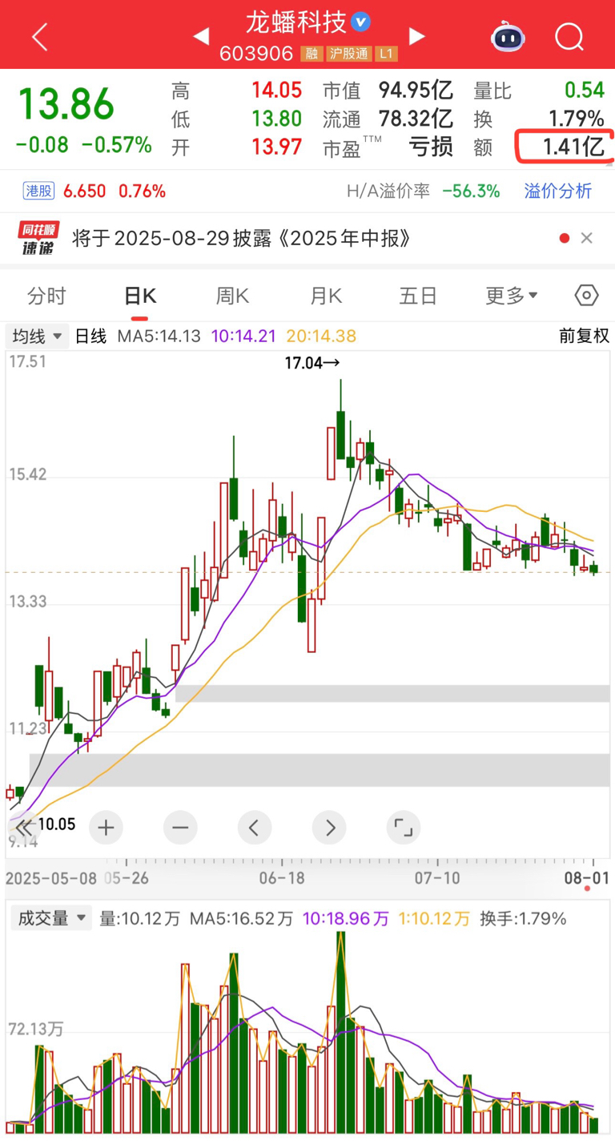Image resolution: width=615 pixels, height=1145 pixels.
Task: Tap the volume MA5:16.52万 readout
Action: (241, 918)
